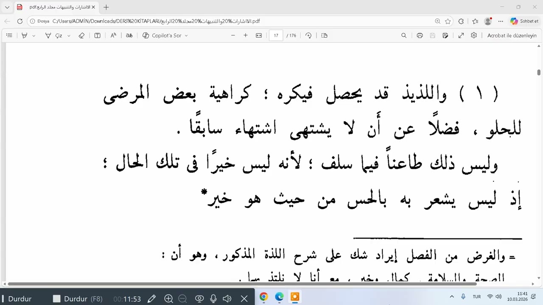543x305 pixels.
Task: Select the highlighter tool
Action: coord(25,36)
